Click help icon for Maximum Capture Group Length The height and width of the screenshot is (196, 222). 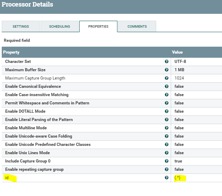(x=167, y=78)
